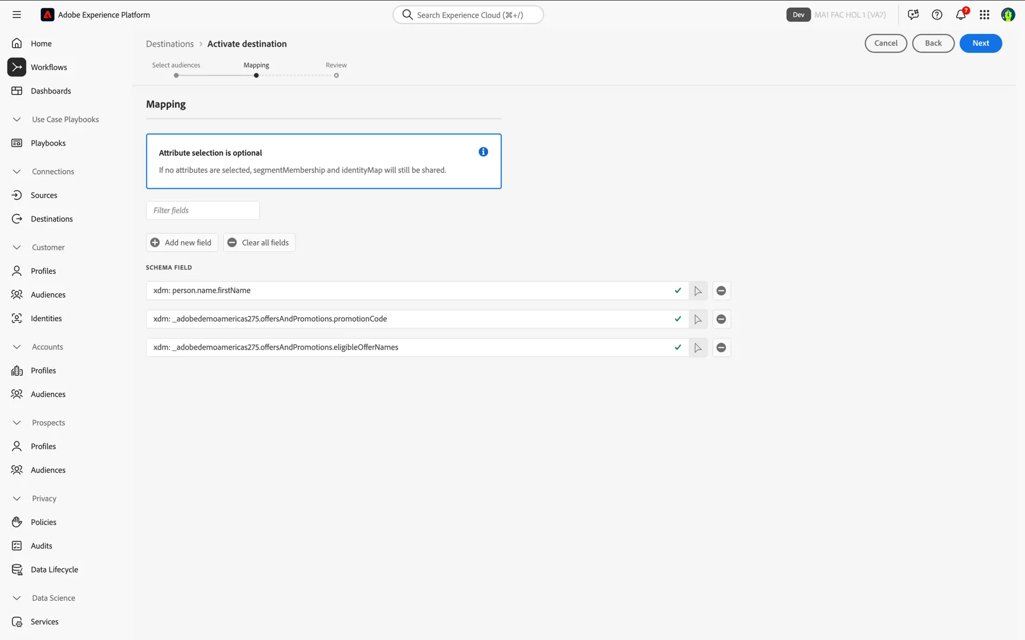
Task: Clear all mapping fields
Action: click(259, 242)
